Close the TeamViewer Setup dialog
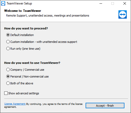Viewport: 131px width, 113px height. pyautogui.click(x=125, y=3)
